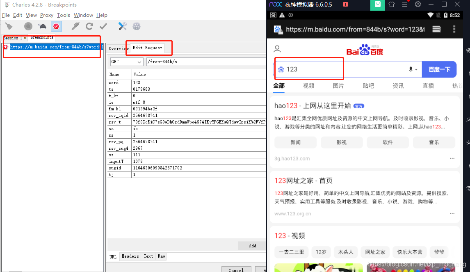This screenshot has height=272, width=470.
Task: Open the Edit menu in Charles
Action: (x=18, y=15)
